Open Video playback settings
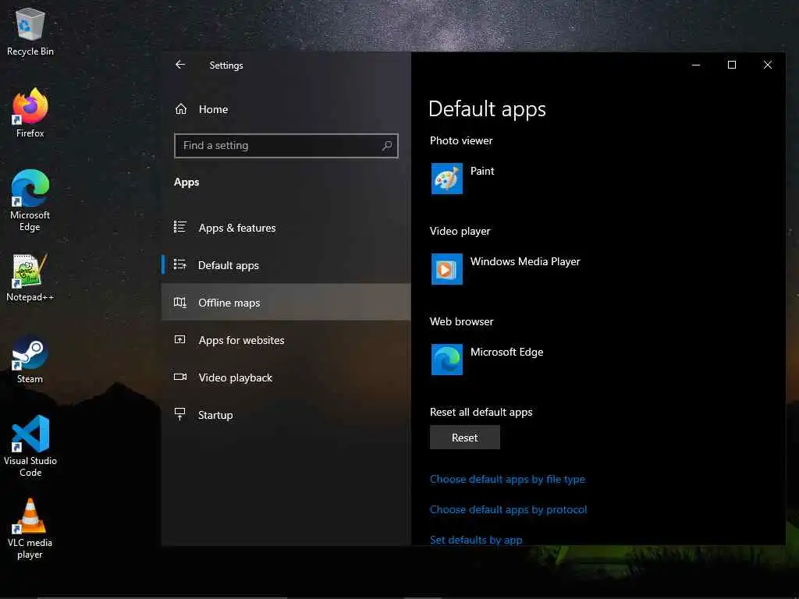The width and height of the screenshot is (799, 599). [x=286, y=377]
